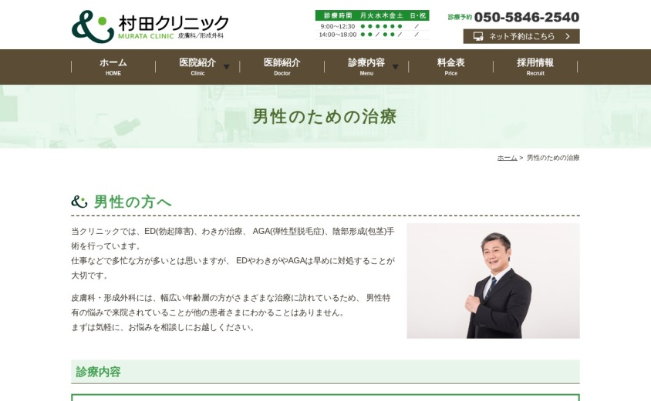Screen dimensions: 651x401
Task: Click the Murata Clinic ampersand logo
Action: tap(93, 26)
